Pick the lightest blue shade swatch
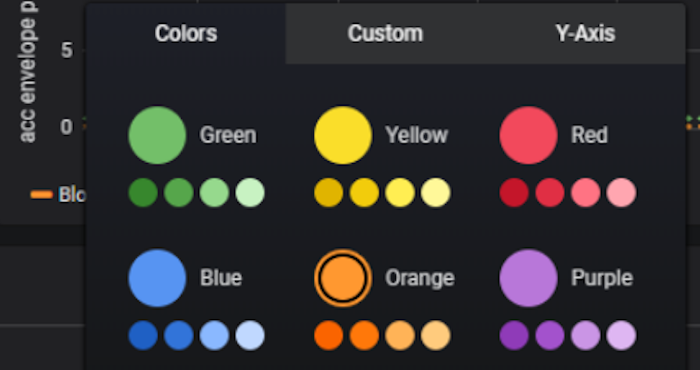This screenshot has height=370, width=700. [x=250, y=335]
